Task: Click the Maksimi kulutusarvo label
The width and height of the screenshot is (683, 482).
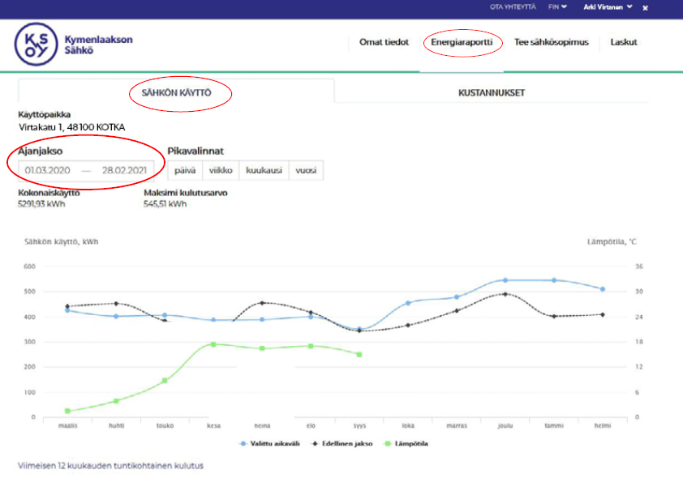Action: pyautogui.click(x=186, y=193)
